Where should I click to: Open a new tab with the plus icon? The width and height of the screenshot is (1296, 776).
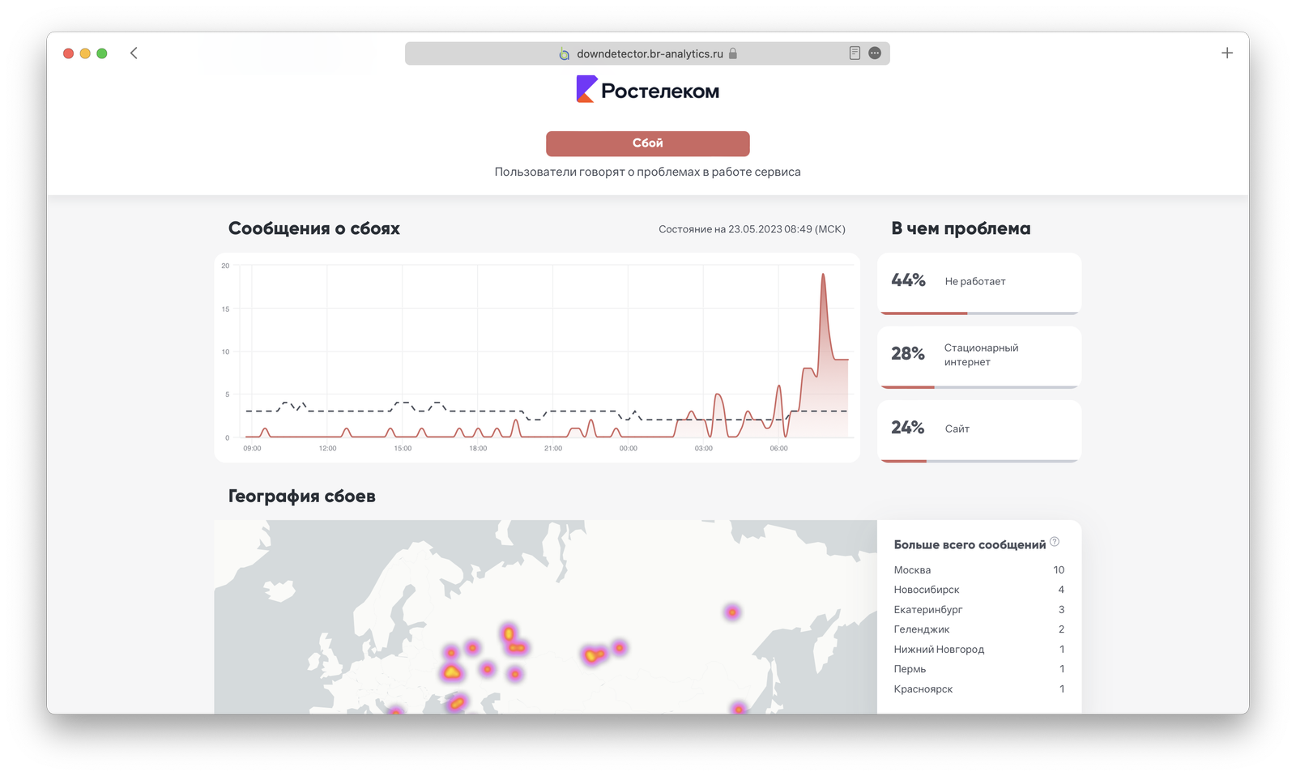click(1227, 53)
